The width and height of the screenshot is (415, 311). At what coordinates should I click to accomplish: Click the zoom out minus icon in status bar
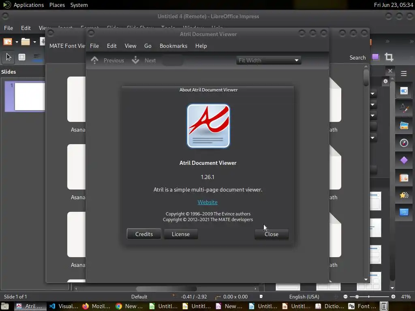pos(345,297)
